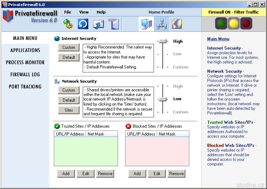Remove a Trusted Sites entry
267x189 pixels.
coord(105,174)
